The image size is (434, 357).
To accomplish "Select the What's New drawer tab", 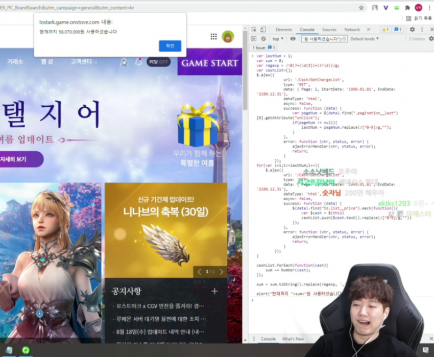I will point(293,339).
